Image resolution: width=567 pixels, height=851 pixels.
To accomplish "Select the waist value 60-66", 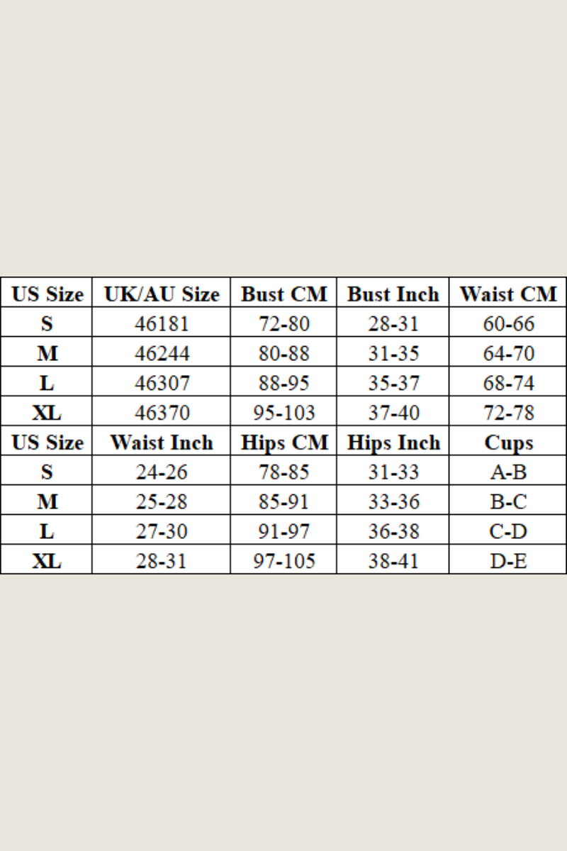I will click(x=508, y=324).
